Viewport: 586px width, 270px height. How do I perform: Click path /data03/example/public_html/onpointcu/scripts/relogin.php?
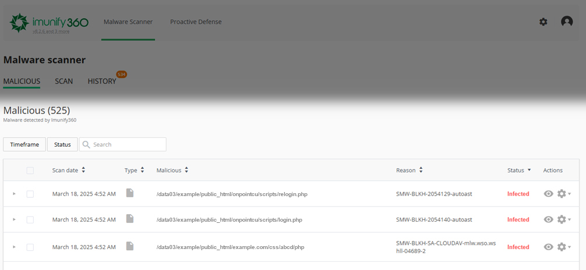(232, 194)
